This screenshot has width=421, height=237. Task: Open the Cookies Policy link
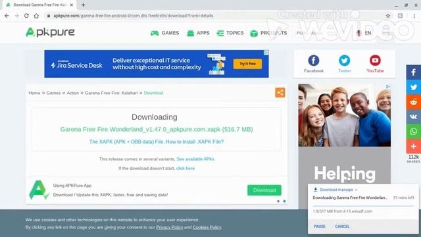pyautogui.click(x=207, y=227)
